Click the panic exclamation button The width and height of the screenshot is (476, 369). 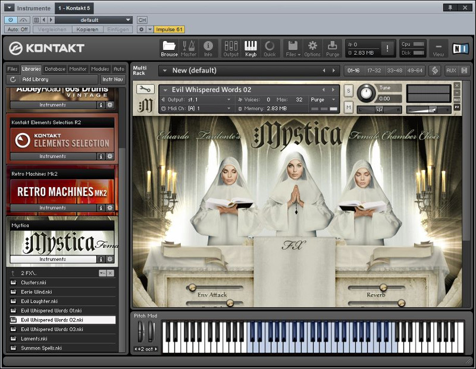(387, 48)
